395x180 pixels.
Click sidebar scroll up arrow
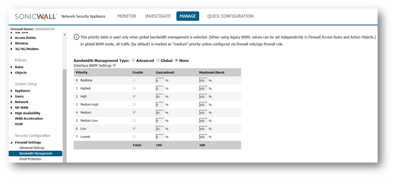[65, 34]
